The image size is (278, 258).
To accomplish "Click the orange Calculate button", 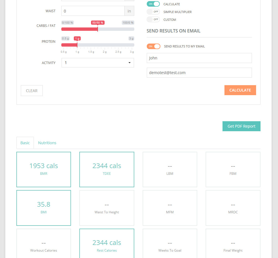I will pyautogui.click(x=240, y=90).
